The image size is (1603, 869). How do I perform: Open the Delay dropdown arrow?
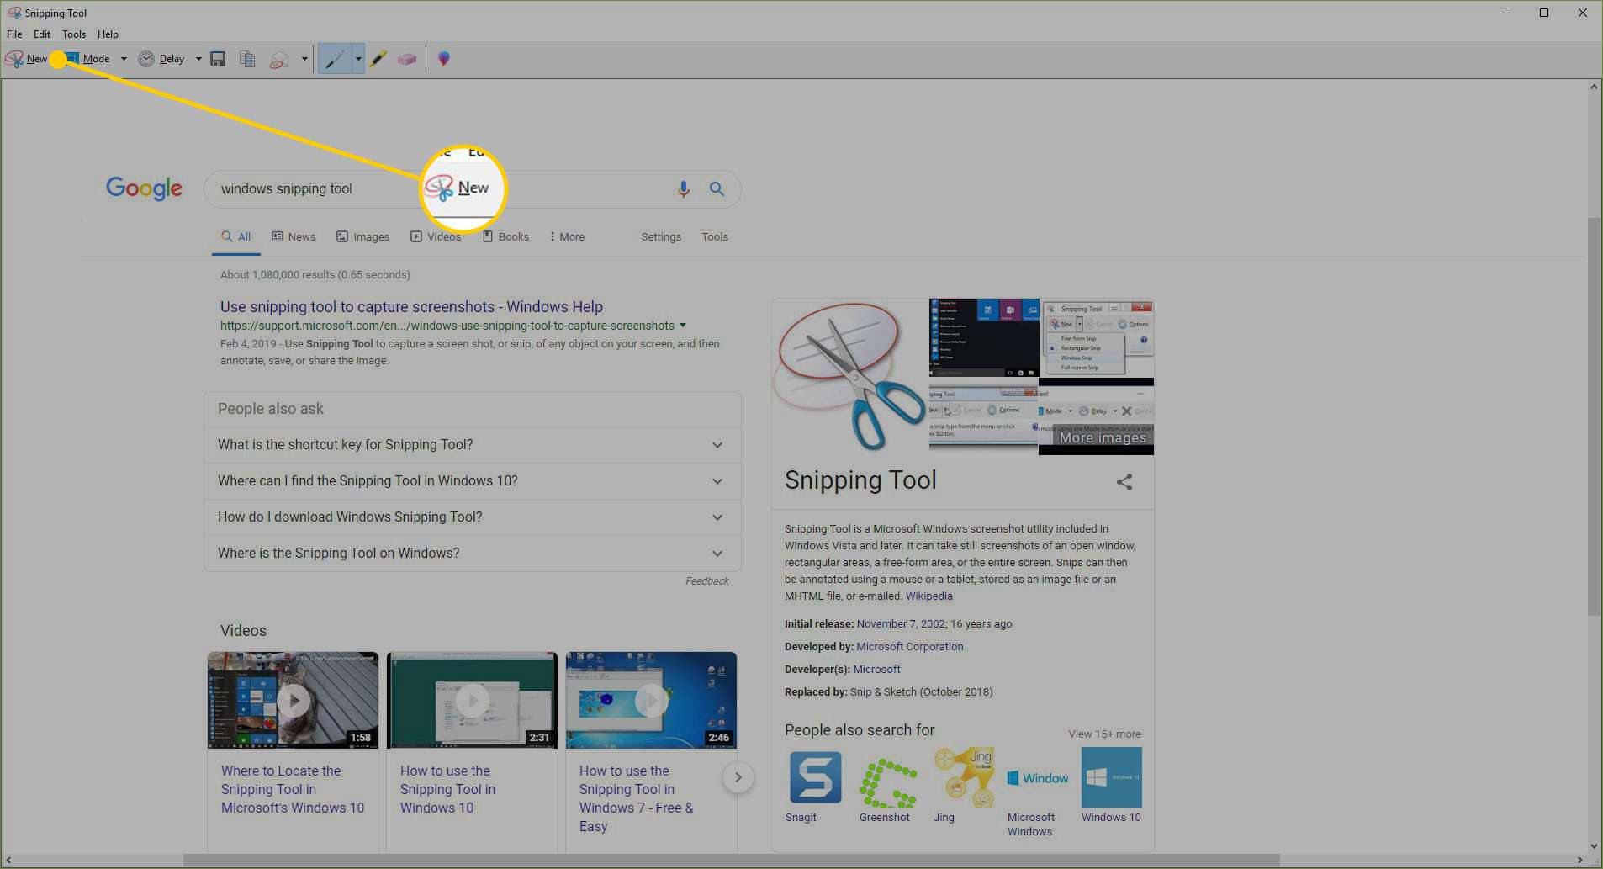(x=198, y=59)
